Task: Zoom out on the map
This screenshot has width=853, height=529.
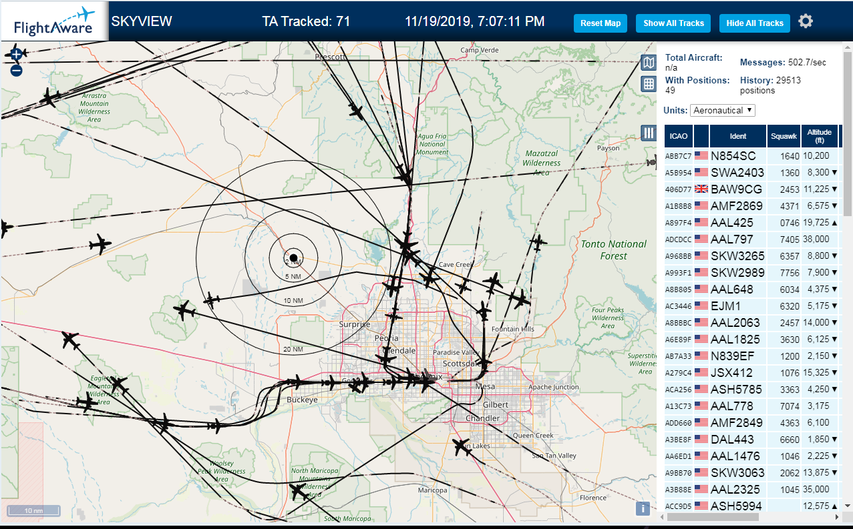Action: tap(17, 70)
